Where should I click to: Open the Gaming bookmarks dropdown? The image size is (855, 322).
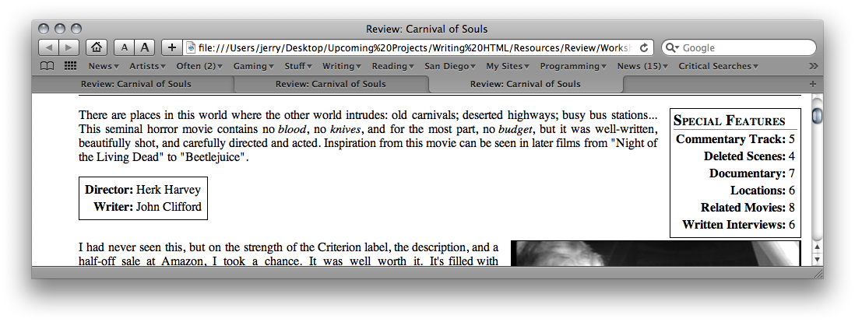[252, 66]
